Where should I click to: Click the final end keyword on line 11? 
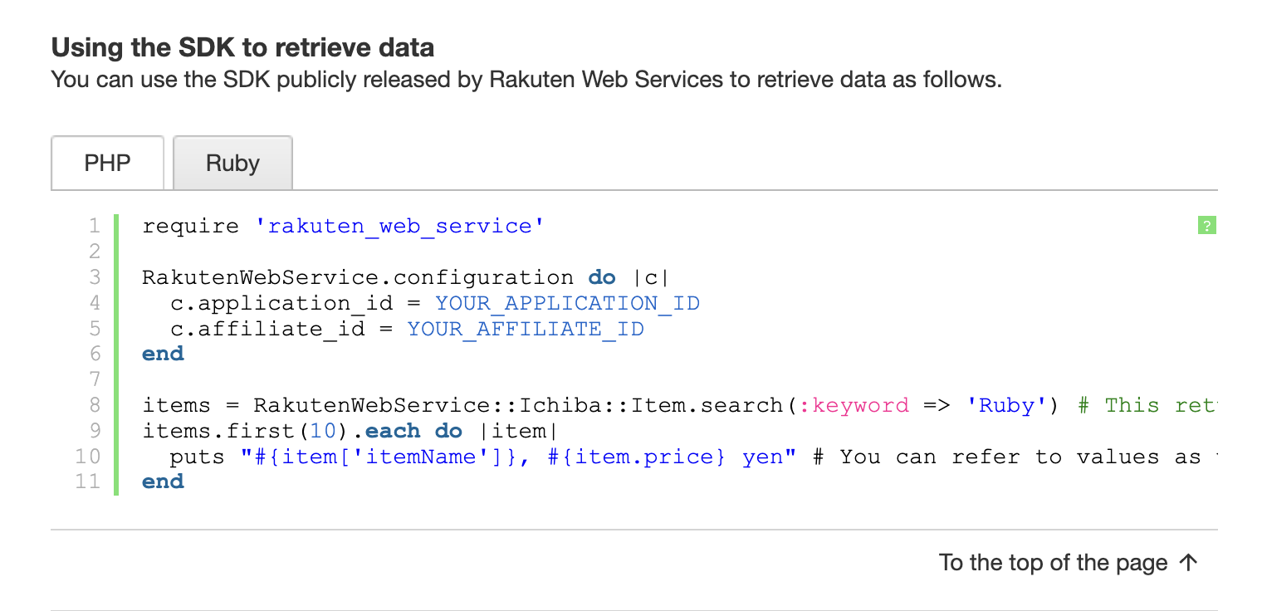tap(163, 481)
